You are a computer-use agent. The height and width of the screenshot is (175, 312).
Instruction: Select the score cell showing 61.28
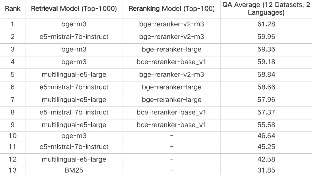coord(266,24)
